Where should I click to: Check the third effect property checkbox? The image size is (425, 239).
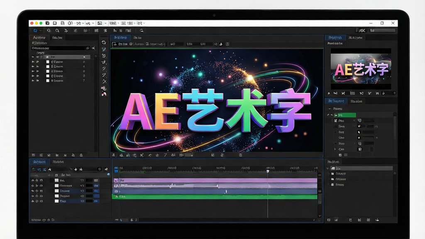(x=335, y=132)
